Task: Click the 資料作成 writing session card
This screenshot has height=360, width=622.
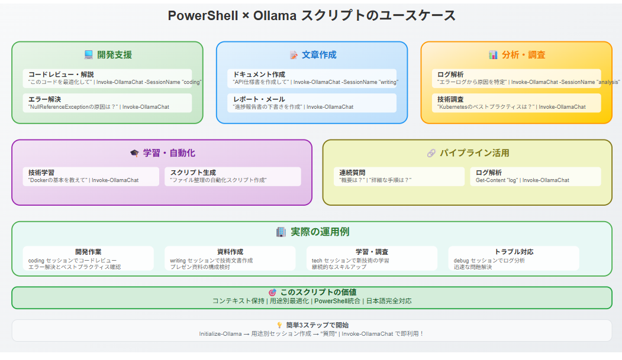Action: point(230,258)
